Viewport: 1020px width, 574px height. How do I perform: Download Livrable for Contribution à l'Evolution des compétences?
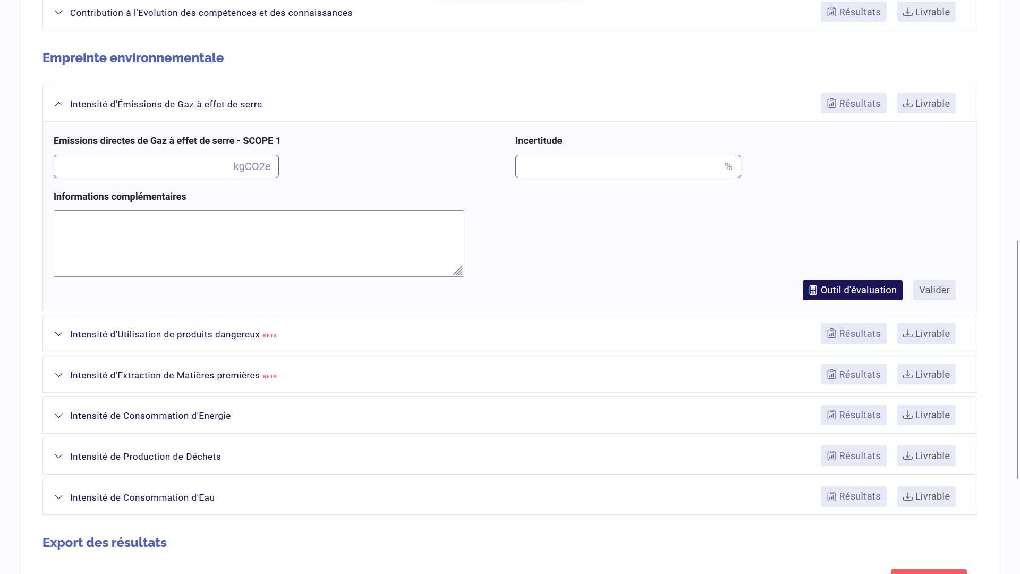coord(926,12)
